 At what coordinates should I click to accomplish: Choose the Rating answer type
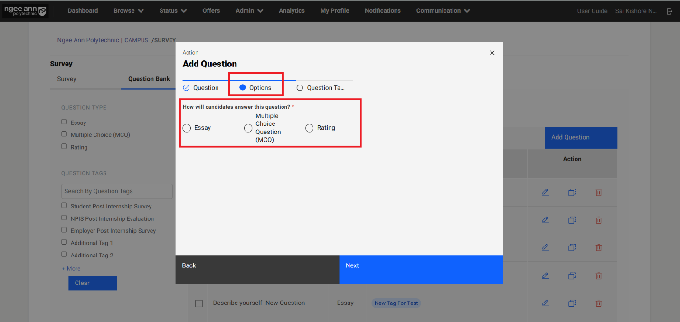pos(310,128)
